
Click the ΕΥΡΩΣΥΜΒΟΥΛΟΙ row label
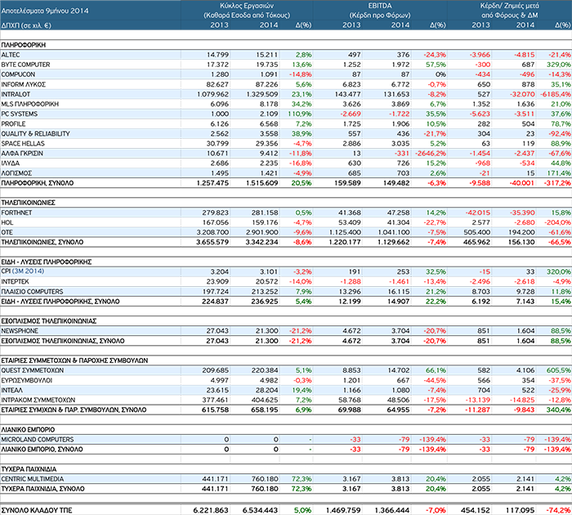[27, 380]
